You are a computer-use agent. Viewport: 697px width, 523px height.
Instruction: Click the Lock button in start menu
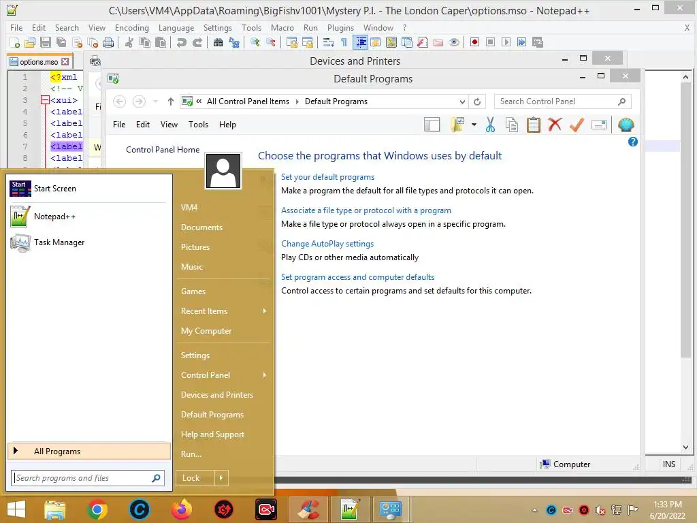195,478
